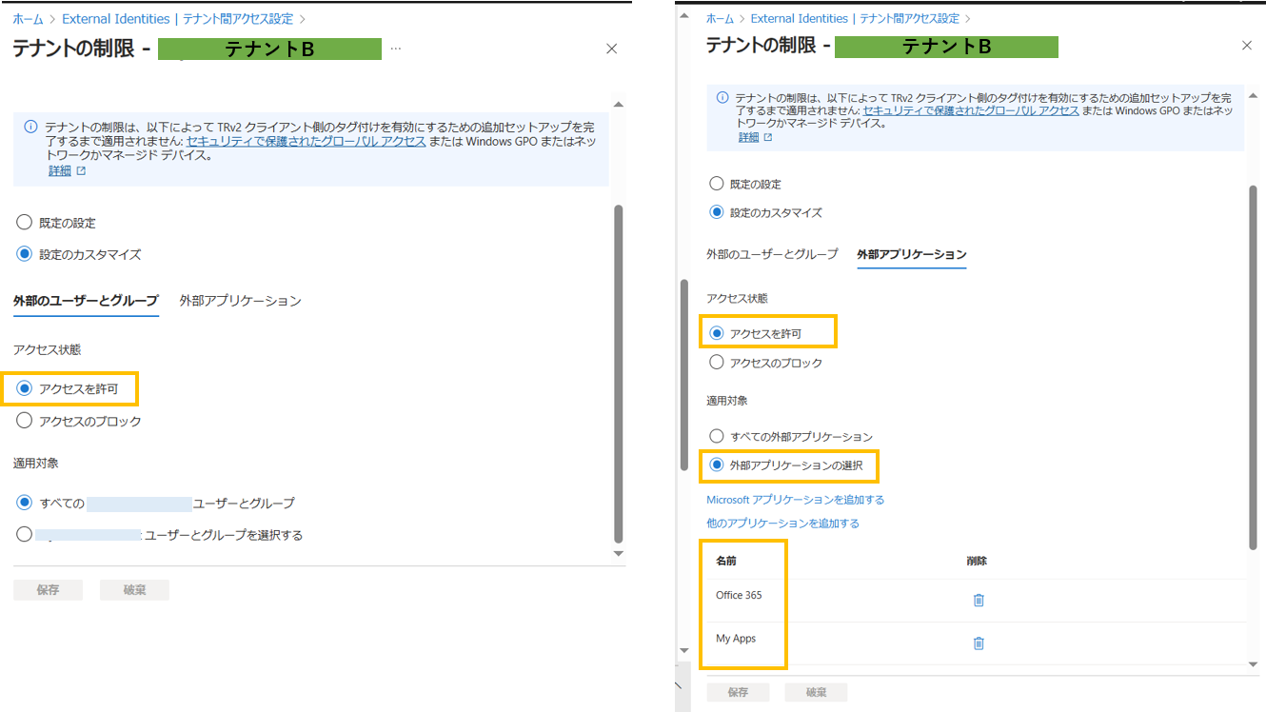1266x712 pixels.
Task: Delete the Office 365 application entry
Action: (x=979, y=600)
